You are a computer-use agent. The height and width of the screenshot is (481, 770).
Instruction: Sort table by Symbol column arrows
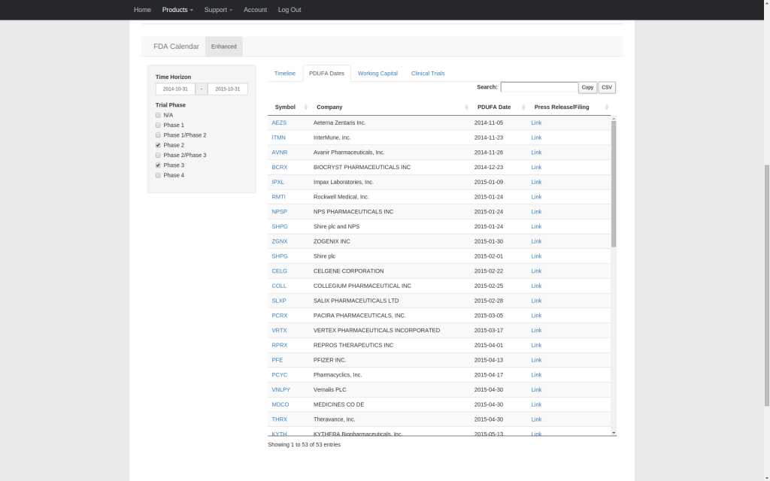(305, 107)
